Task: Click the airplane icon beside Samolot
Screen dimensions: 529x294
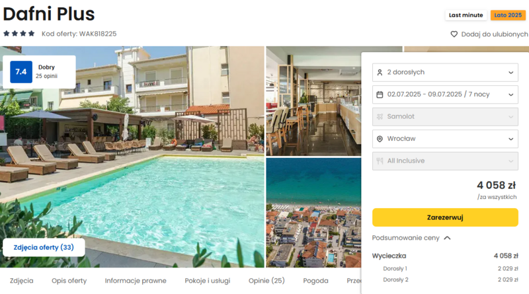Action: tap(380, 117)
